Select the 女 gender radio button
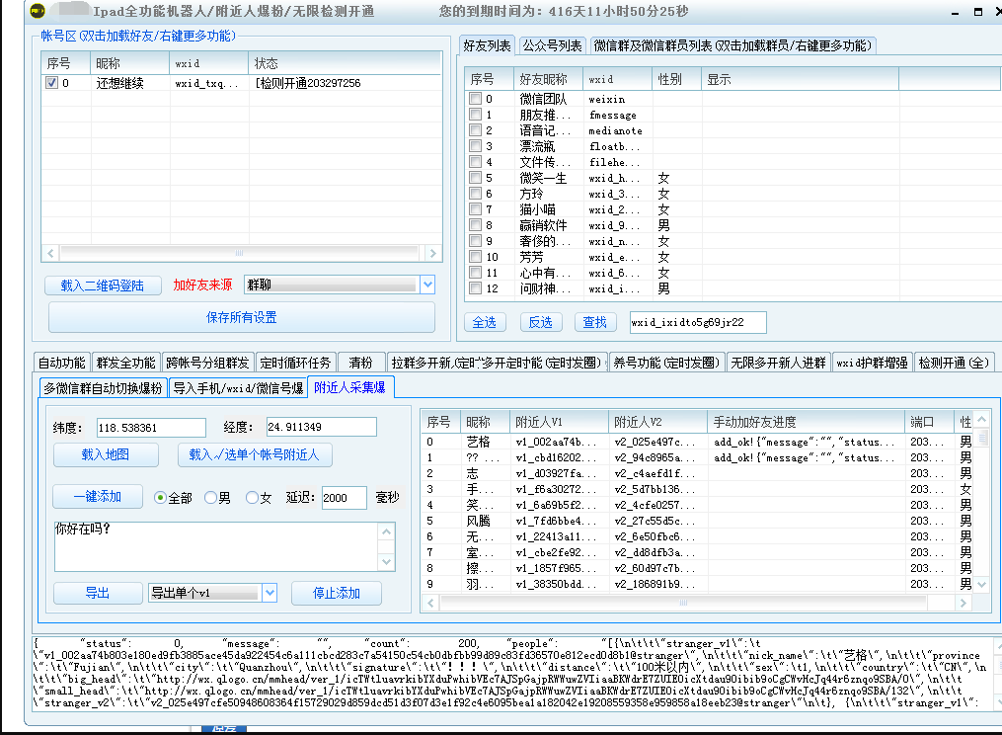1002x735 pixels. tap(252, 498)
